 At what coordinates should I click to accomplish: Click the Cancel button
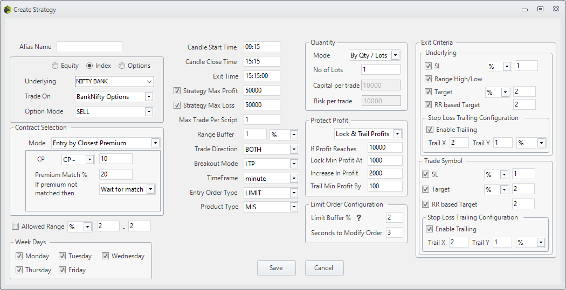point(324,268)
